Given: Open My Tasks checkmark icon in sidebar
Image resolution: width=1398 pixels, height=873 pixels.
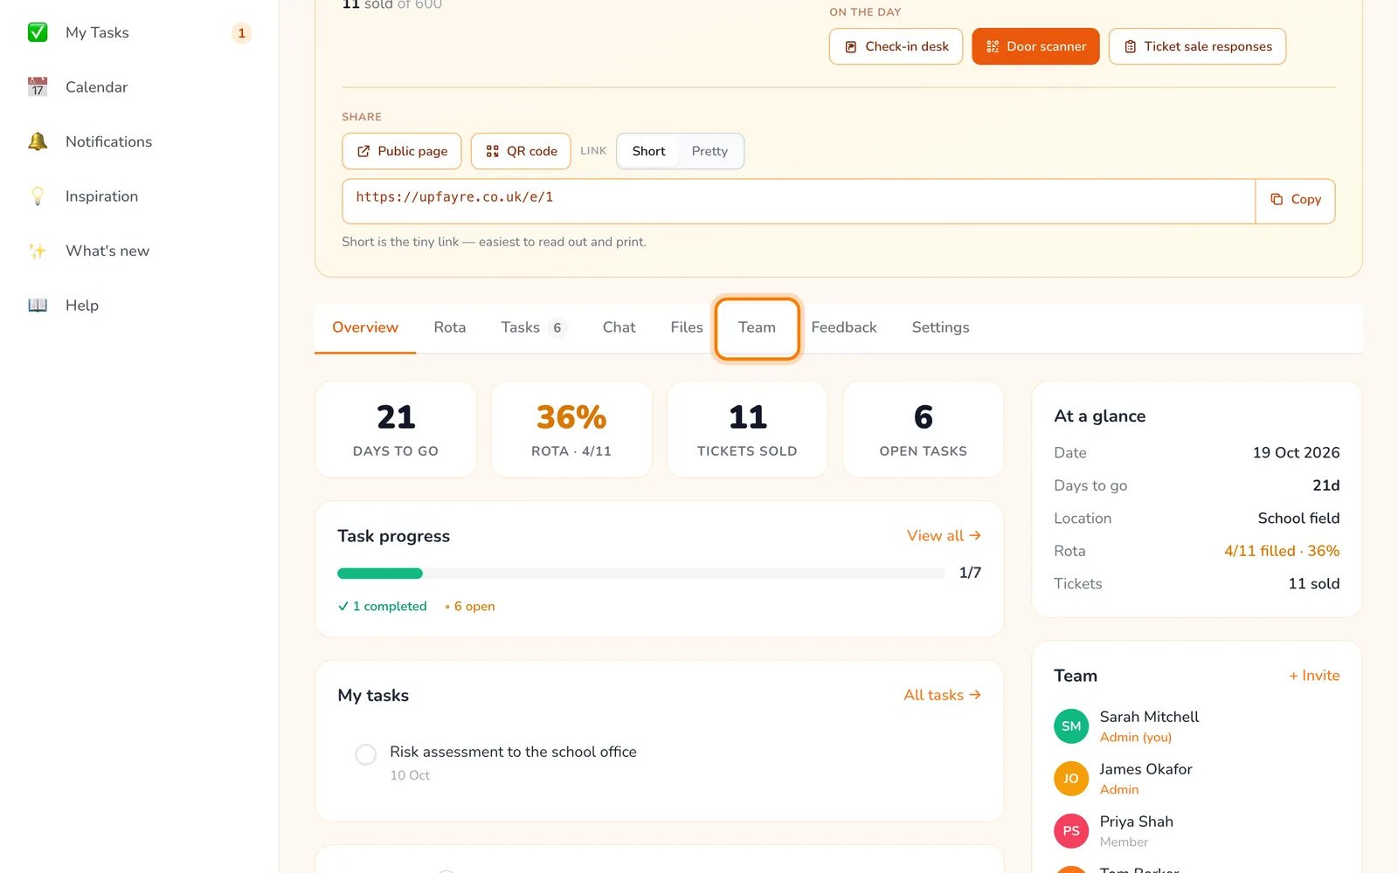Looking at the screenshot, I should pos(38,32).
